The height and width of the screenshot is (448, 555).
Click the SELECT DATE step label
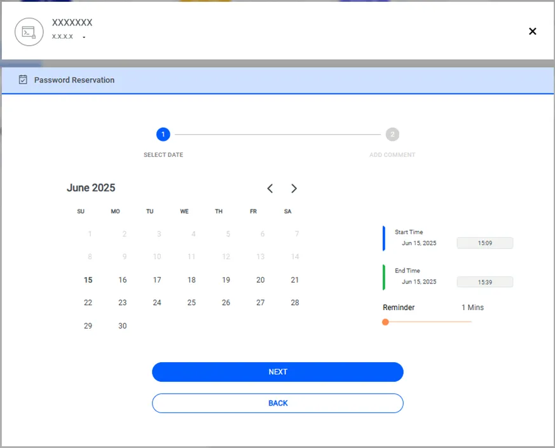[163, 154]
